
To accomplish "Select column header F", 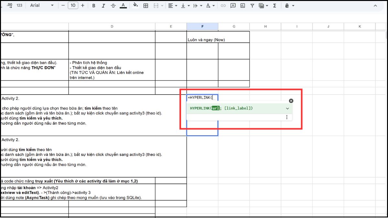I will click(202, 26).
